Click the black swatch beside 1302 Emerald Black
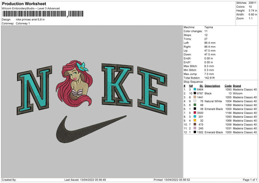This screenshot has height=183, width=259. pos(195,132)
